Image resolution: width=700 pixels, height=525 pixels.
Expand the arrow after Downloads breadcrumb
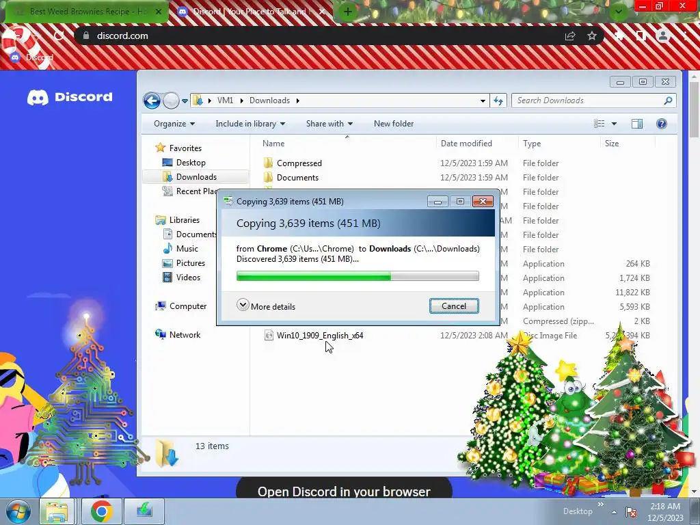pos(298,100)
